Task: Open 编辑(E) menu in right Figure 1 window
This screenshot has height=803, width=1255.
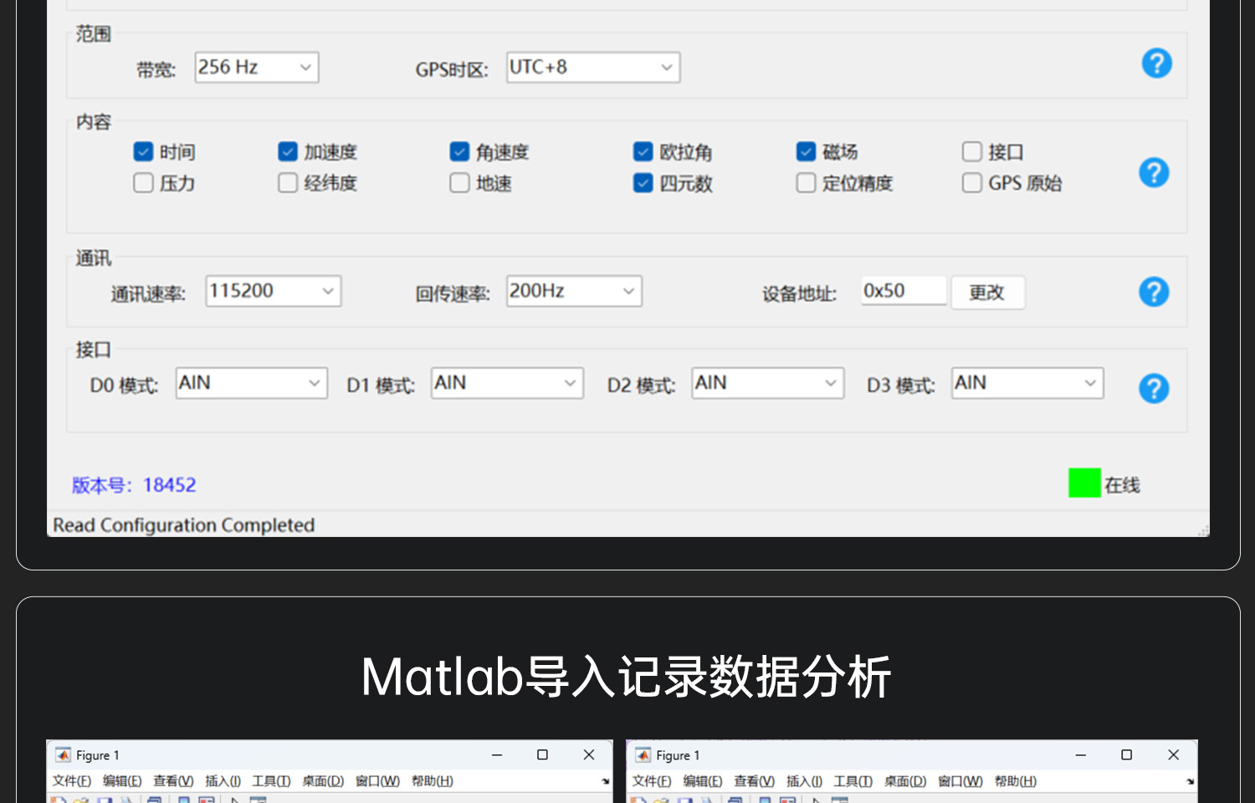Action: point(703,781)
